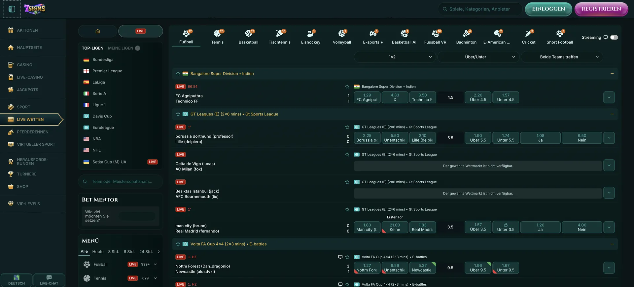Viewport: 634px width, 287px height.
Task: Open the 1x2 market dropdown
Action: pos(395,57)
